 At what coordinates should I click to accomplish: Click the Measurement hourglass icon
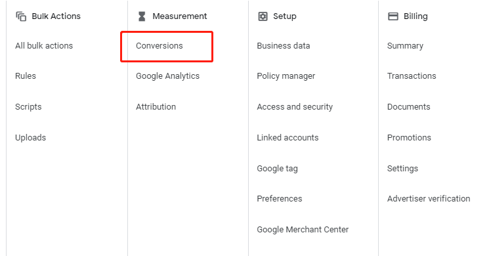142,16
